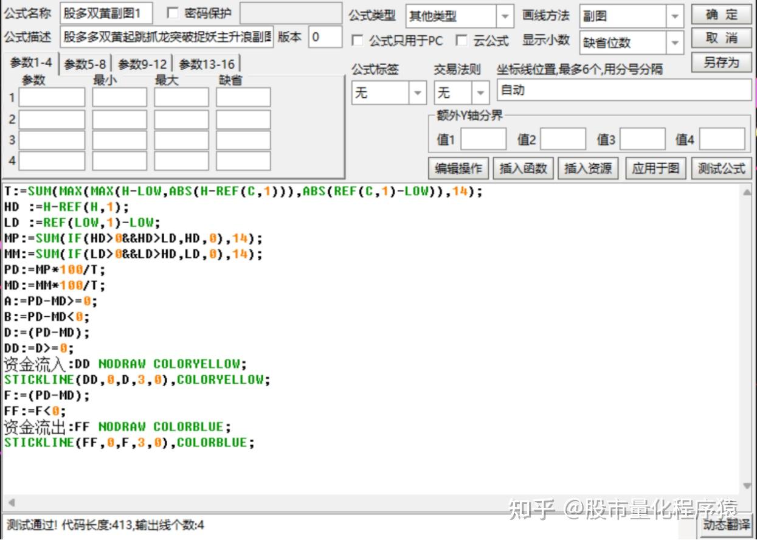757x540 pixels.
Task: Click row 4 缺省 default field
Action: (243, 161)
